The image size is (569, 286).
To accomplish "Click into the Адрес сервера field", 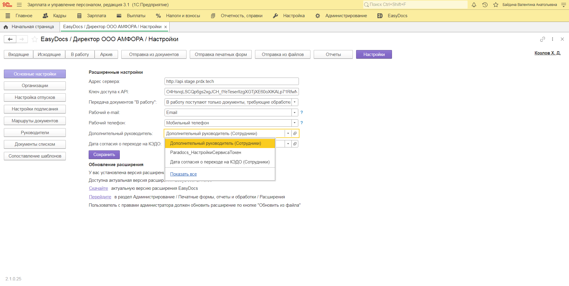I will [231, 81].
